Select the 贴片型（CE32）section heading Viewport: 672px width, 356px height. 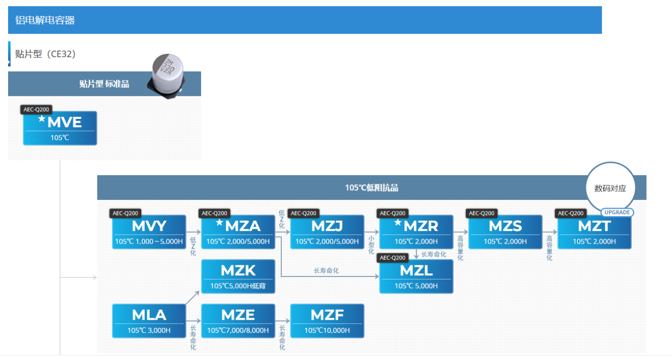[x=45, y=54]
